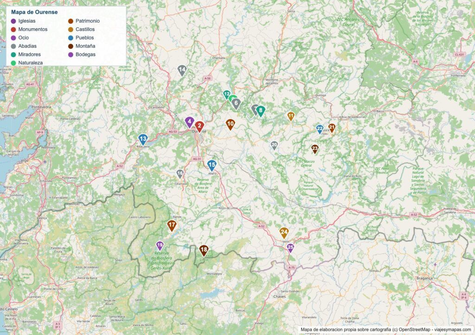Select the 'Ocio' legend label
Image resolution: width=475 pixels, height=335 pixels.
coord(23,38)
